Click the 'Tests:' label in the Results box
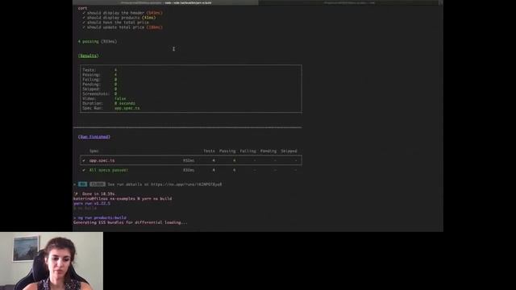This screenshot has height=290, width=516. pyautogui.click(x=89, y=70)
